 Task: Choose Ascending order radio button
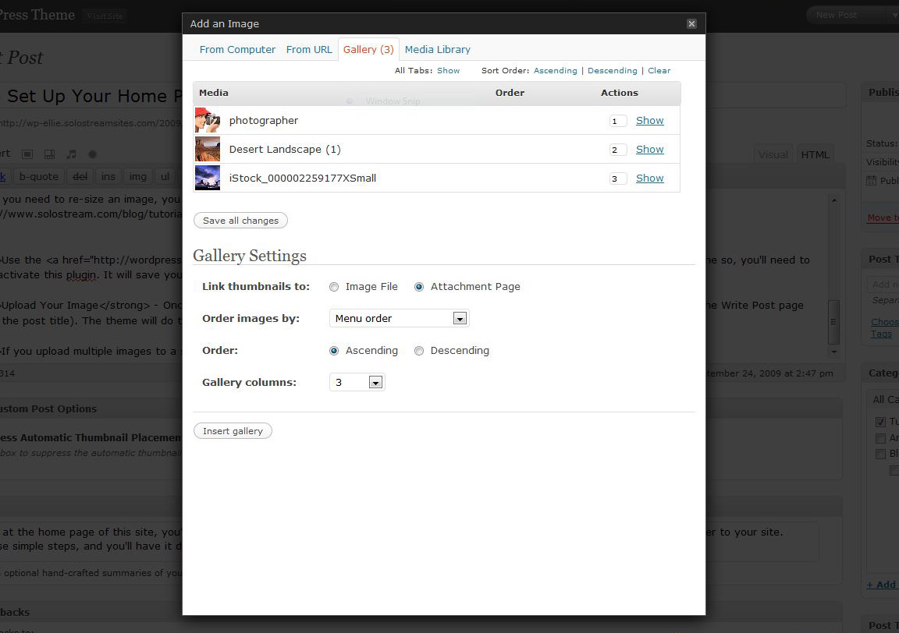pyautogui.click(x=334, y=351)
